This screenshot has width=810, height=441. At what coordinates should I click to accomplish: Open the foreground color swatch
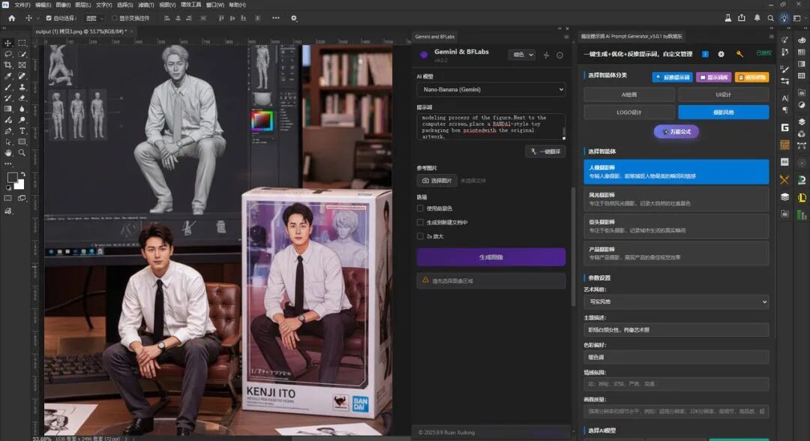tap(12, 177)
